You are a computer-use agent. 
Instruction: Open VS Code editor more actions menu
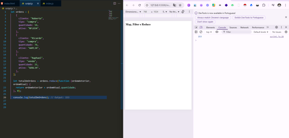click(119, 3)
